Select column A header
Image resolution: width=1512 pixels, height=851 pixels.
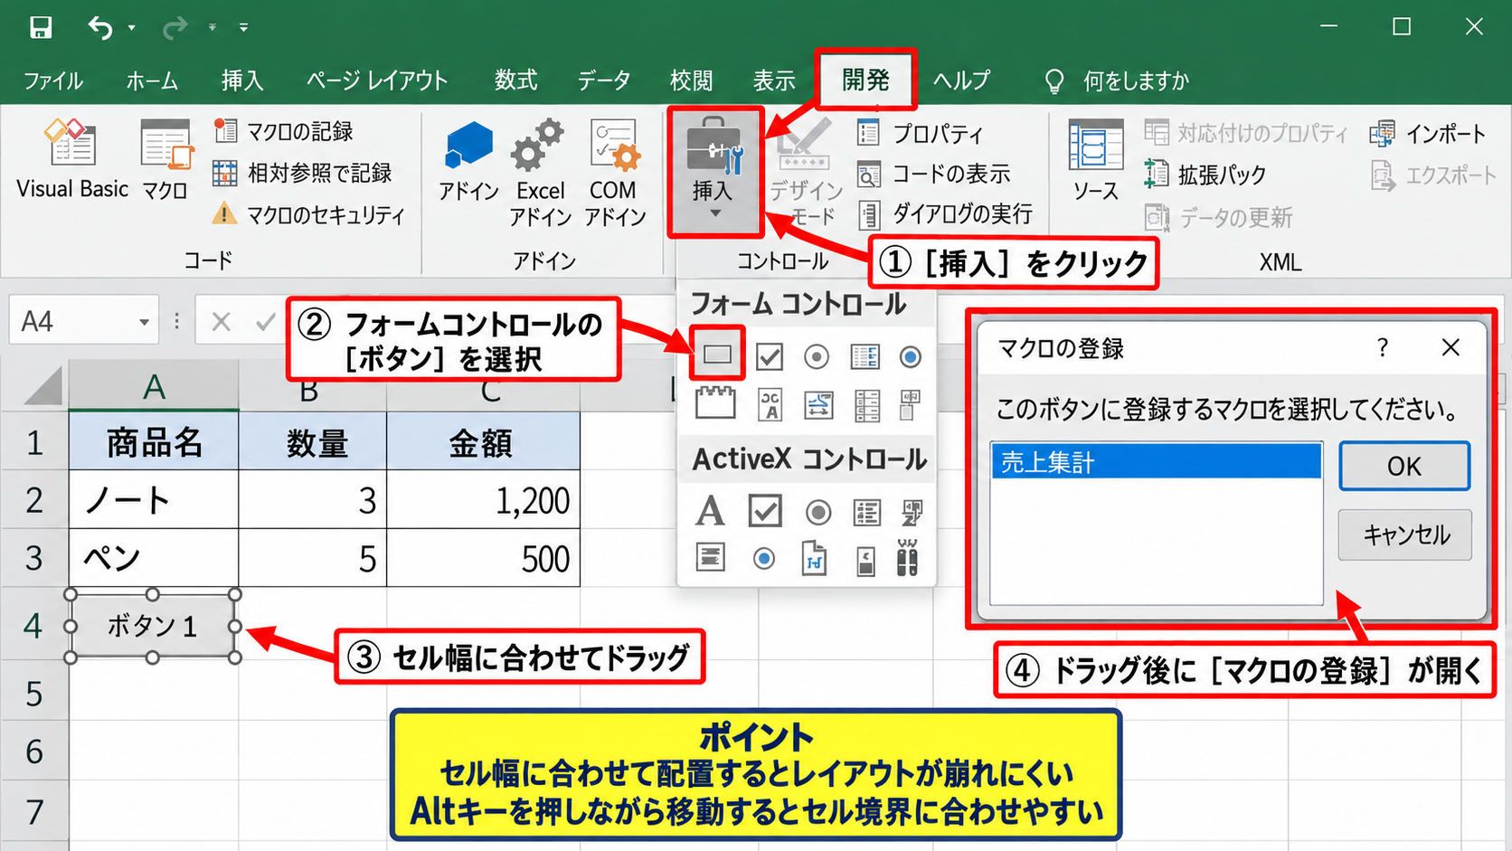click(154, 387)
